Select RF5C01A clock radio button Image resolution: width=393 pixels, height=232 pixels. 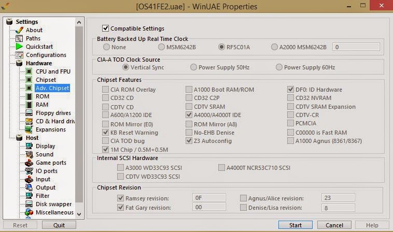pyautogui.click(x=221, y=47)
